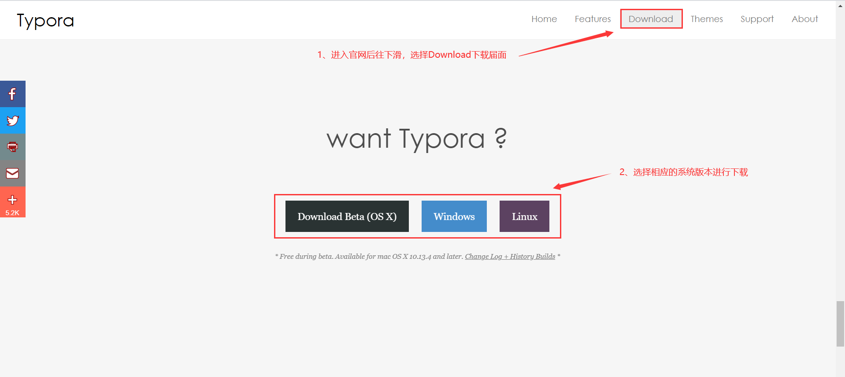
Task: Open Change Log + History Builds link
Action: pos(510,257)
